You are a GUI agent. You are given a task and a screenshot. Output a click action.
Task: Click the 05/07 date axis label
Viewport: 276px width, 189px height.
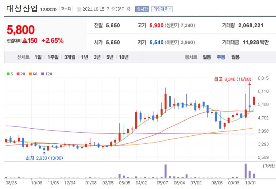pyautogui.click(x=162, y=183)
